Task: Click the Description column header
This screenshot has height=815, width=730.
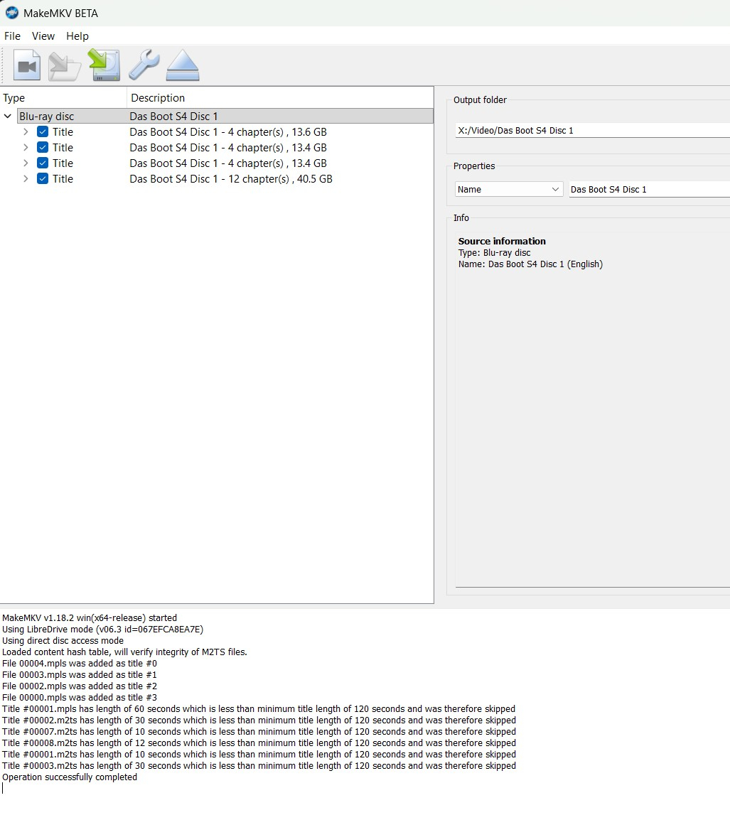Action: point(280,98)
